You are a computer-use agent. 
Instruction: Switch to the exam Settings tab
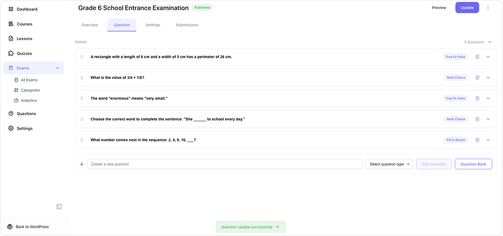point(153,25)
